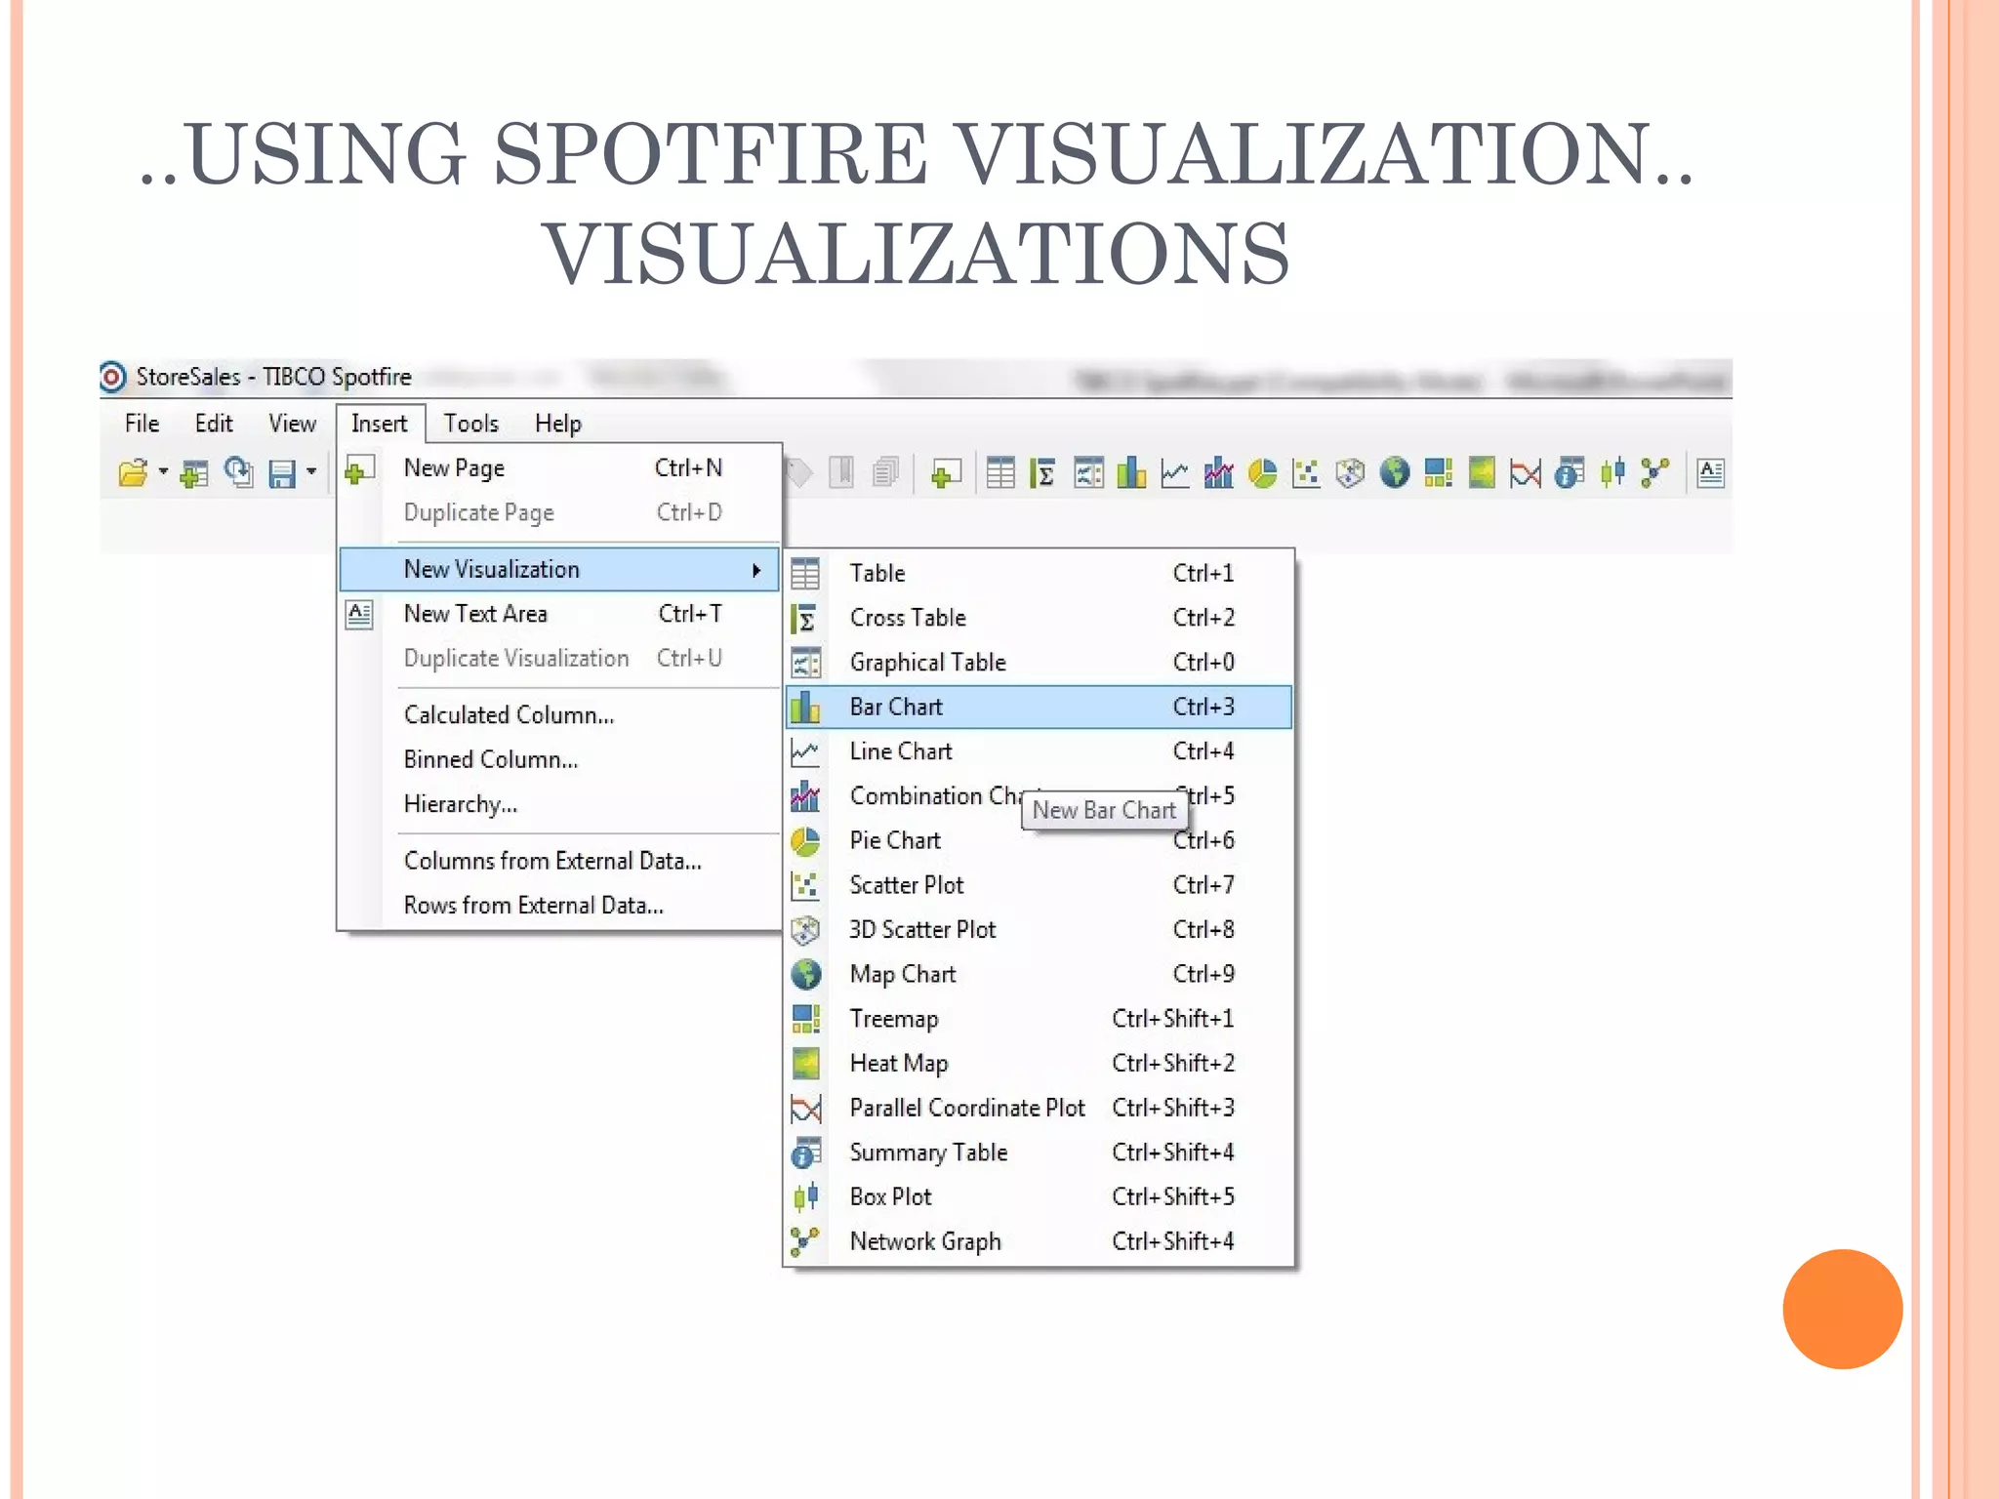The image size is (1999, 1499).
Task: Choose Scatter Plot in submenu
Action: [1039, 885]
